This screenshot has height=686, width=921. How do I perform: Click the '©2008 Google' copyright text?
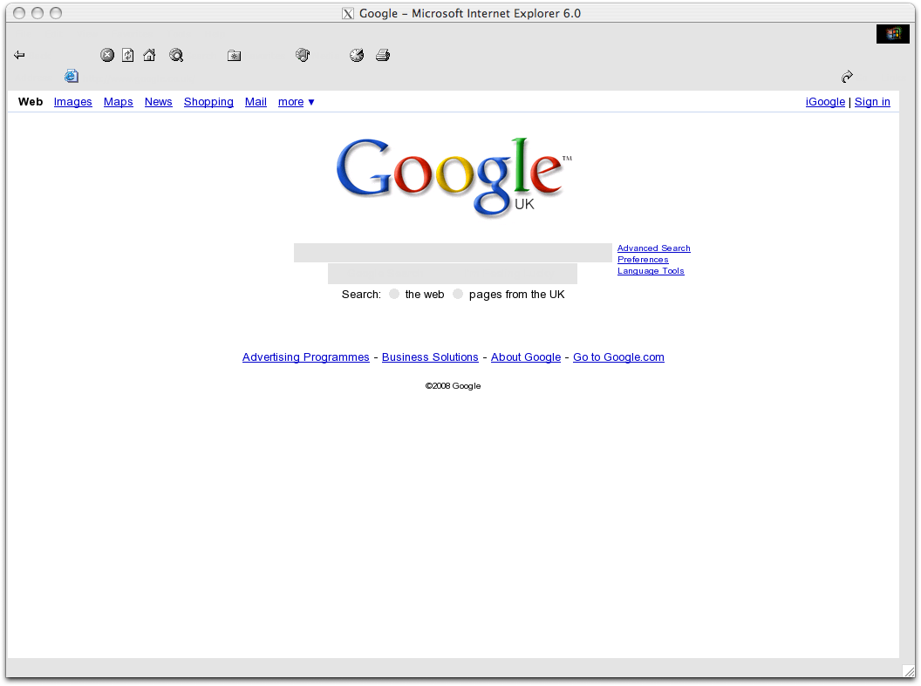pos(453,385)
